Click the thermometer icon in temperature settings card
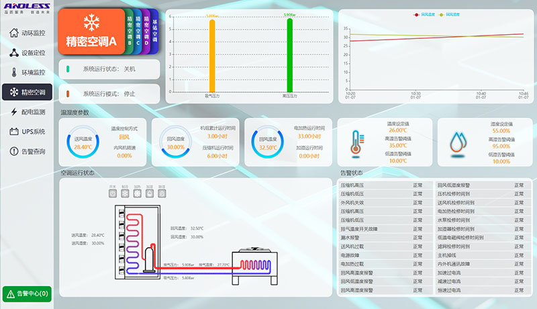The image size is (537, 309). click(354, 142)
